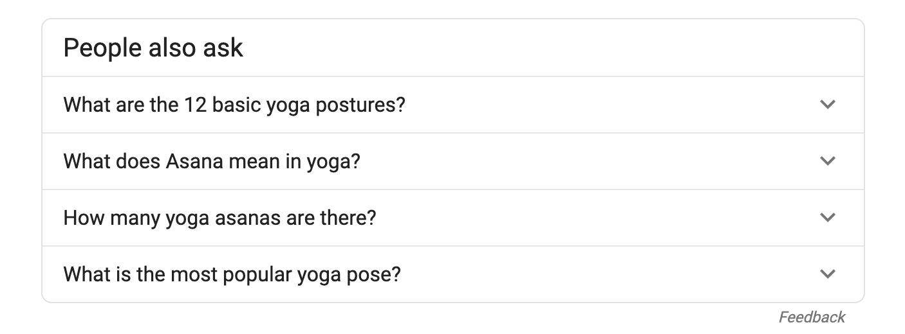This screenshot has height=334, width=905.
Task: Send feedback about these suggested questions
Action: coord(812,317)
